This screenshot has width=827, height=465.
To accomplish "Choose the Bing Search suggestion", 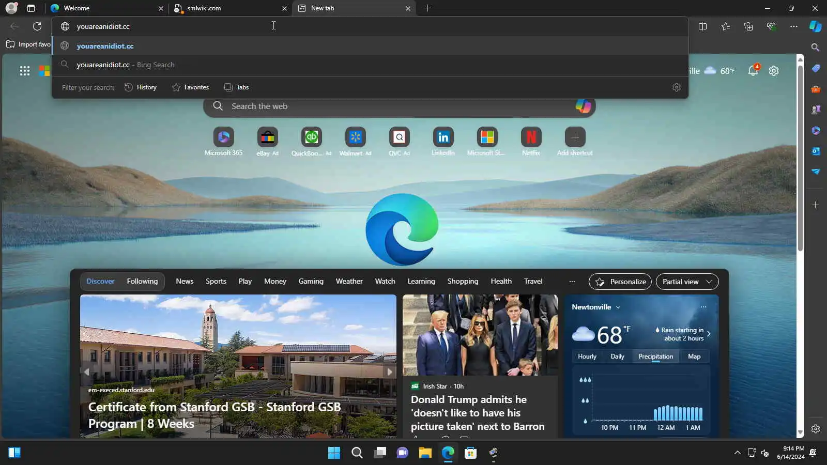I will coord(370,65).
